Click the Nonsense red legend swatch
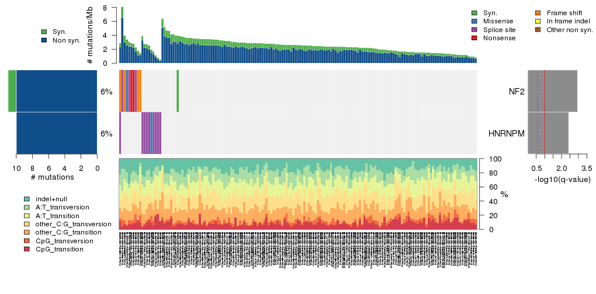This screenshot has width=596, height=294. (x=474, y=38)
